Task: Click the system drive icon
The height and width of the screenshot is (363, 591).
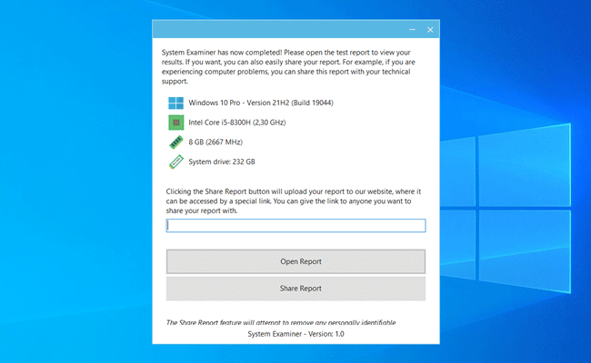Action: pyautogui.click(x=176, y=162)
